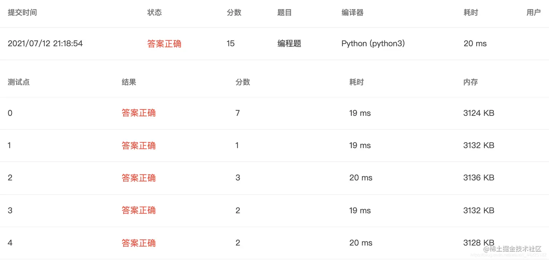549x260 pixels.
Task: Click 20 ms time for test point 2
Action: [x=361, y=178]
